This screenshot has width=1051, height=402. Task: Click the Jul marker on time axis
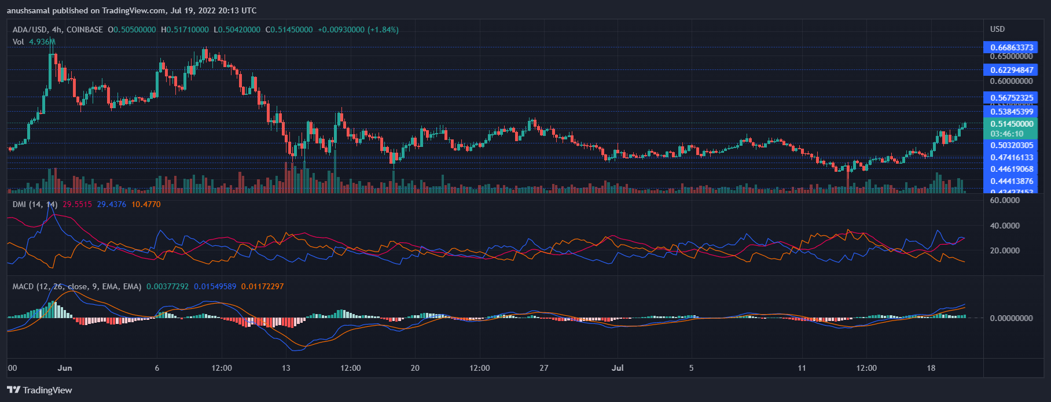[618, 368]
